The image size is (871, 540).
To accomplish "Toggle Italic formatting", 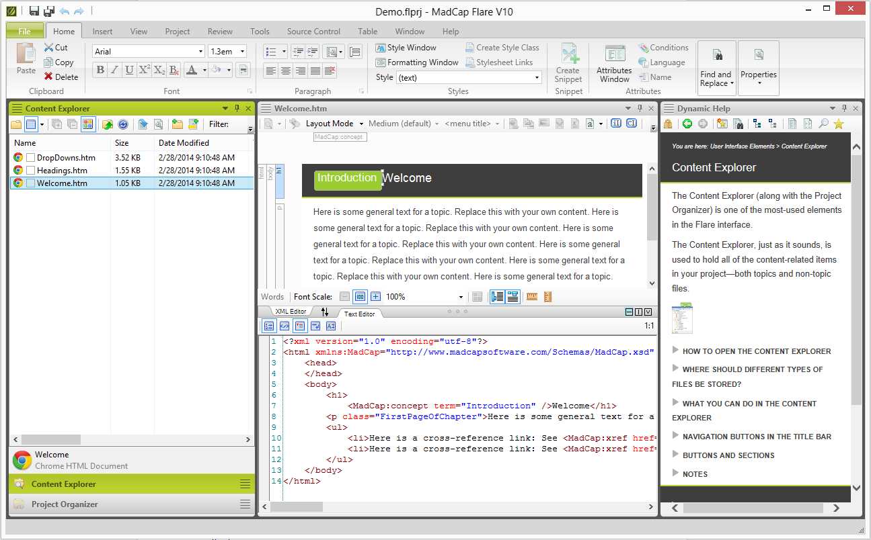I will pyautogui.click(x=115, y=70).
